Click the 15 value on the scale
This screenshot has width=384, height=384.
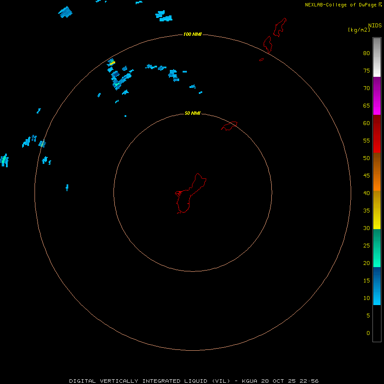pos(367,281)
